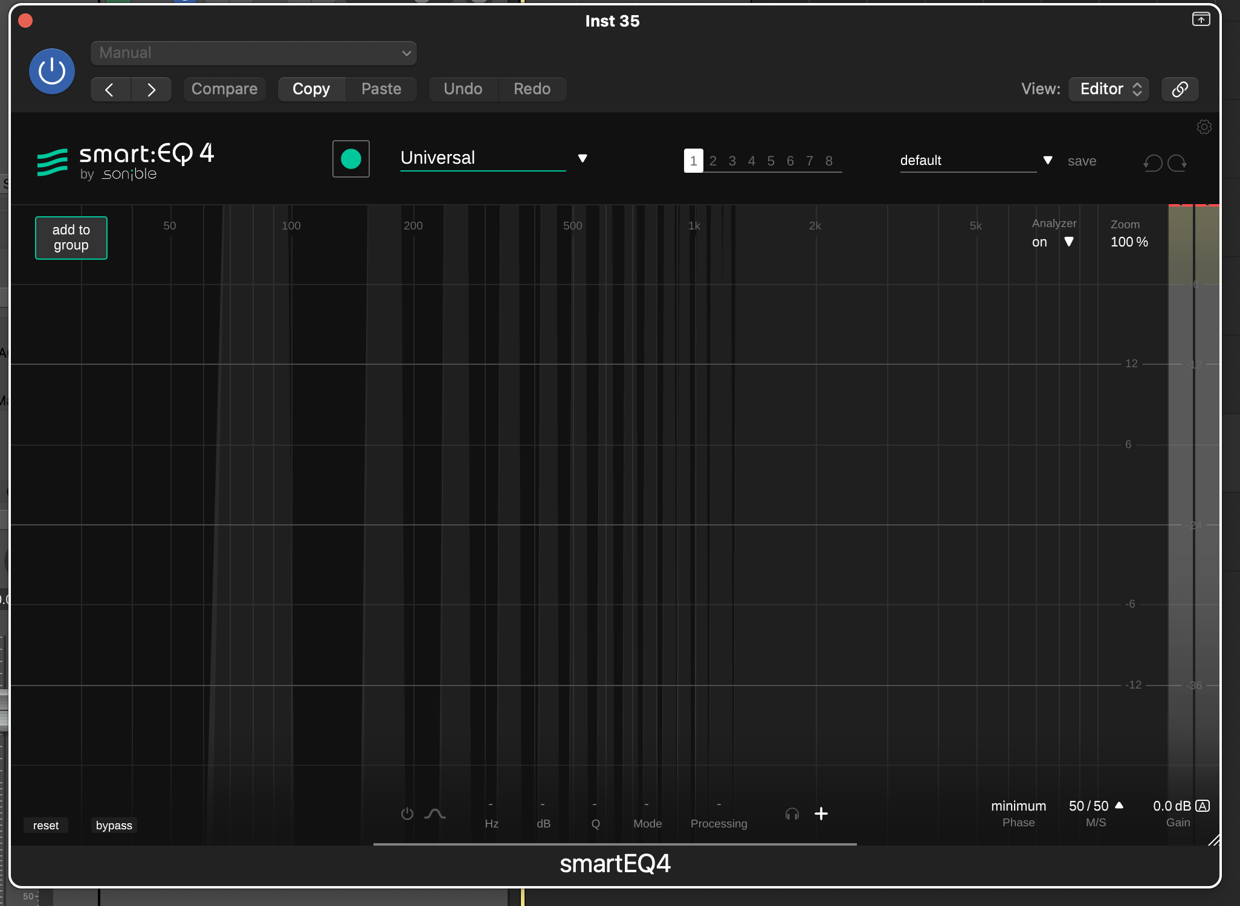1240x906 pixels.
Task: Enable solo listening with the headphone icon
Action: tap(792, 814)
